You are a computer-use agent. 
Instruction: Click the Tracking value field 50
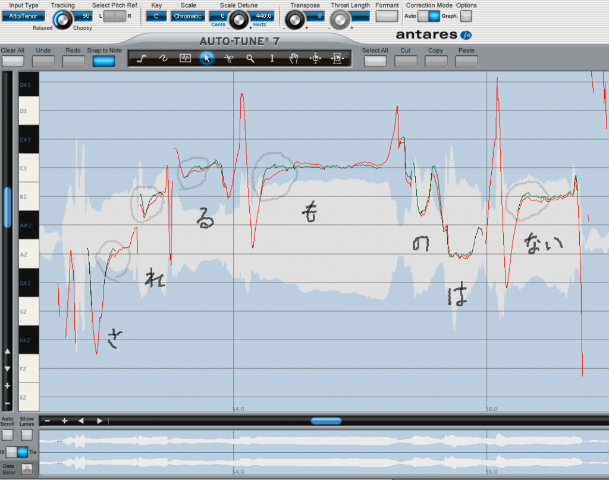click(x=82, y=16)
